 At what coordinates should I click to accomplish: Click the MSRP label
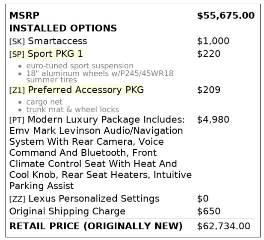coord(24,16)
